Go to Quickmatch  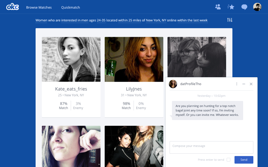click(x=71, y=7)
